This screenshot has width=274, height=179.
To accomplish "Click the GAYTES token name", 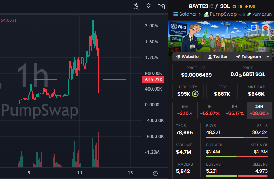I will coord(199,6).
